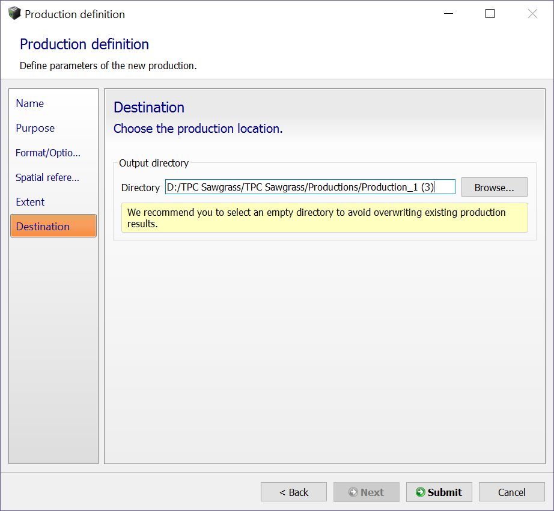Select the highlighted Destination step
The height and width of the screenshot is (511, 554).
click(53, 226)
